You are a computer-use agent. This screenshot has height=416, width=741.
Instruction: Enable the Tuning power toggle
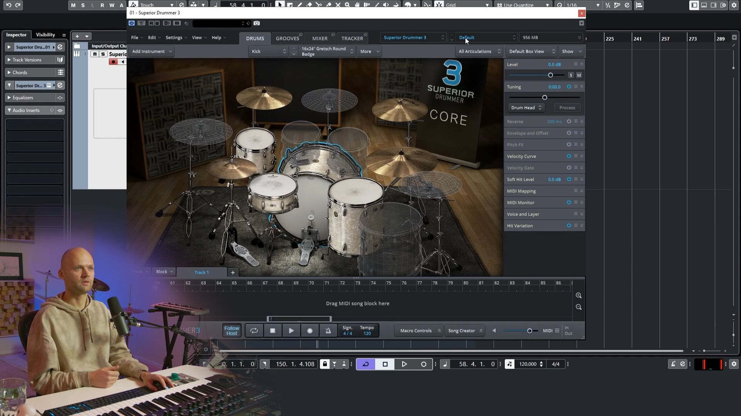tap(568, 87)
